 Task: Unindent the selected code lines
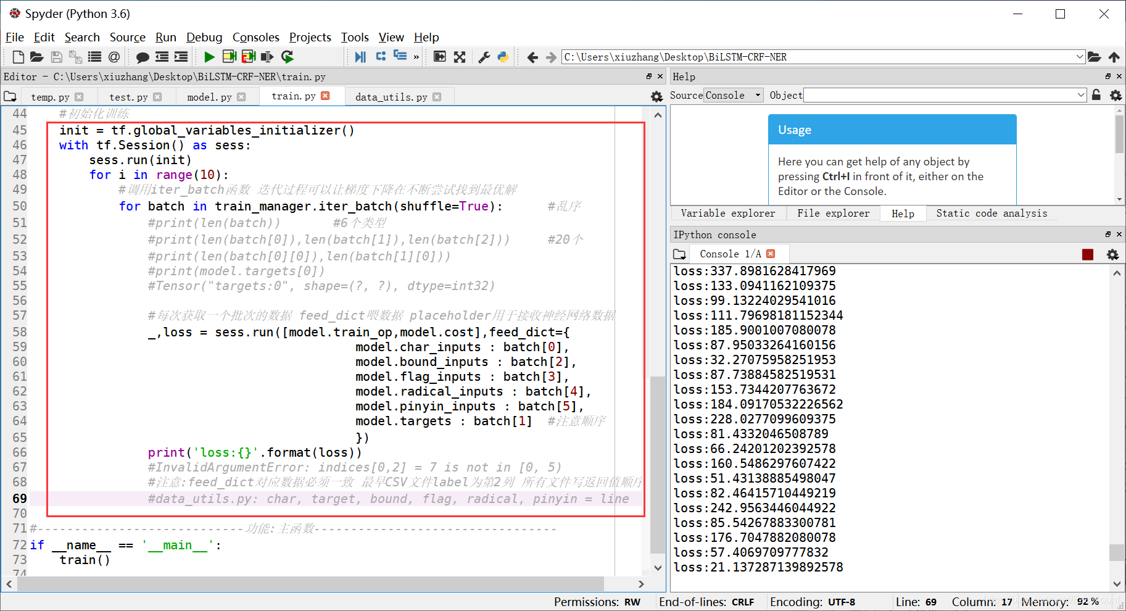[162, 57]
